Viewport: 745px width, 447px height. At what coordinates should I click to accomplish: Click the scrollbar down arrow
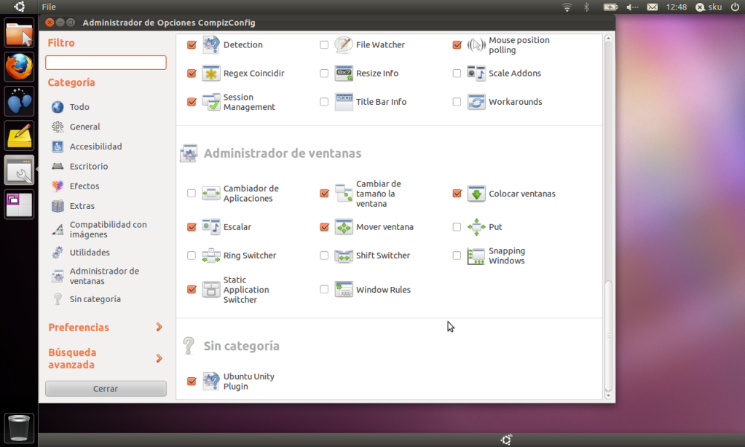point(608,395)
